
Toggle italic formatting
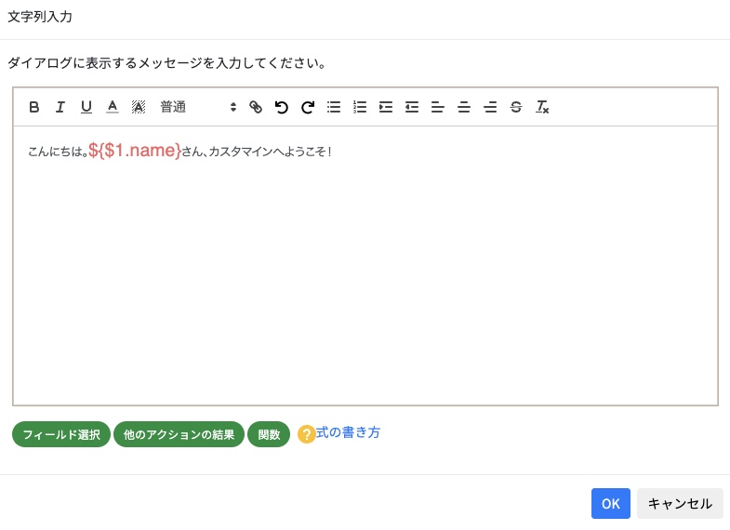[x=60, y=107]
